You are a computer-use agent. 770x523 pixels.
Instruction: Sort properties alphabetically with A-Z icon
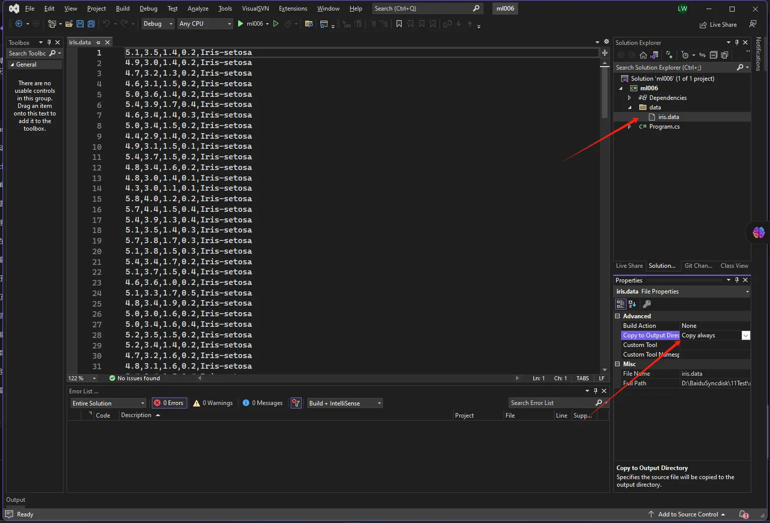(632, 304)
